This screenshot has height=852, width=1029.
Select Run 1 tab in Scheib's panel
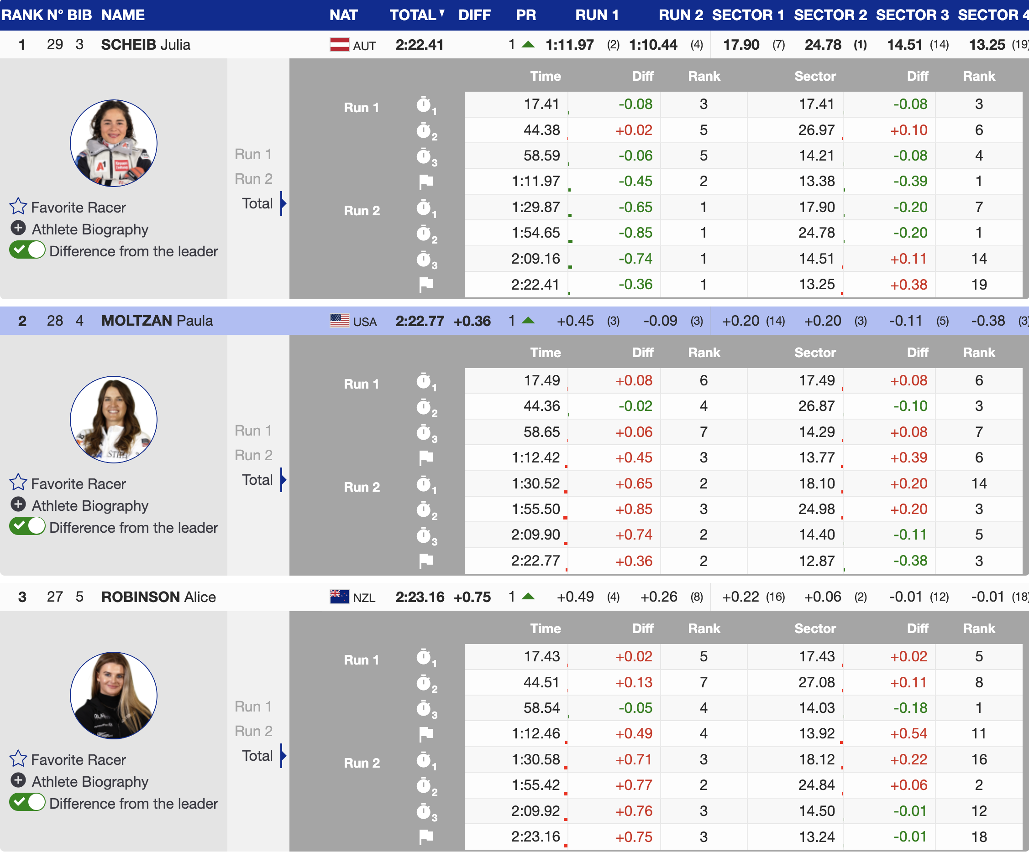point(253,154)
